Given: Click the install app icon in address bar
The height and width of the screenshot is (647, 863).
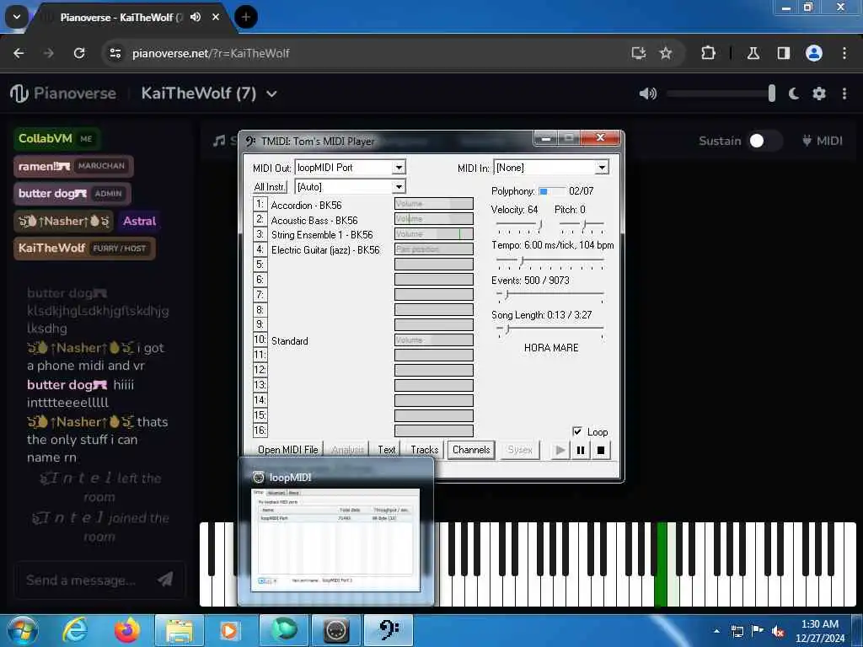Looking at the screenshot, I should pyautogui.click(x=639, y=53).
